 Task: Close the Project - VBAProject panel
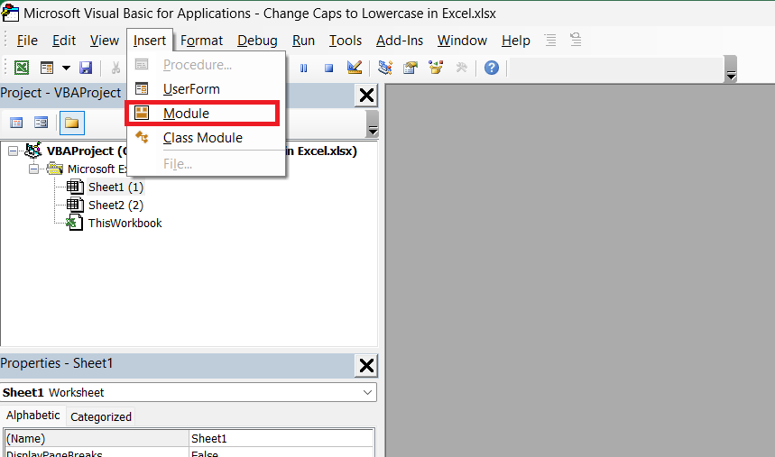[x=366, y=95]
